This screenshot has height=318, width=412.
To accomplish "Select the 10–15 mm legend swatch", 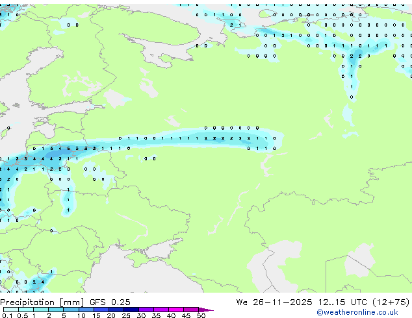I will click(x=86, y=310).
